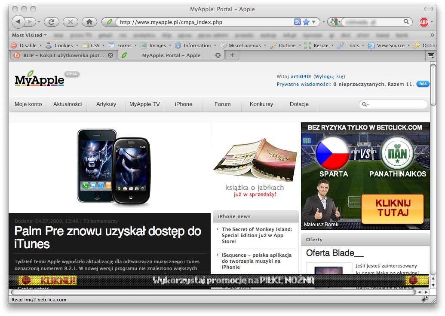This screenshot has height=316, width=445.
Task: Open the Cookies toolbar menu
Action: pyautogui.click(x=62, y=46)
